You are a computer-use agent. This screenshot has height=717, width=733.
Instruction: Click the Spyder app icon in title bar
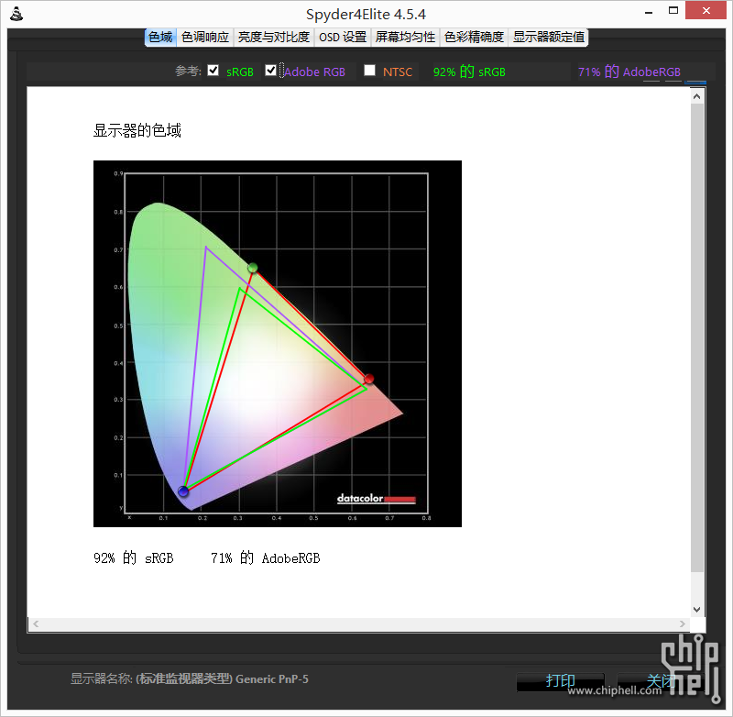click(16, 14)
